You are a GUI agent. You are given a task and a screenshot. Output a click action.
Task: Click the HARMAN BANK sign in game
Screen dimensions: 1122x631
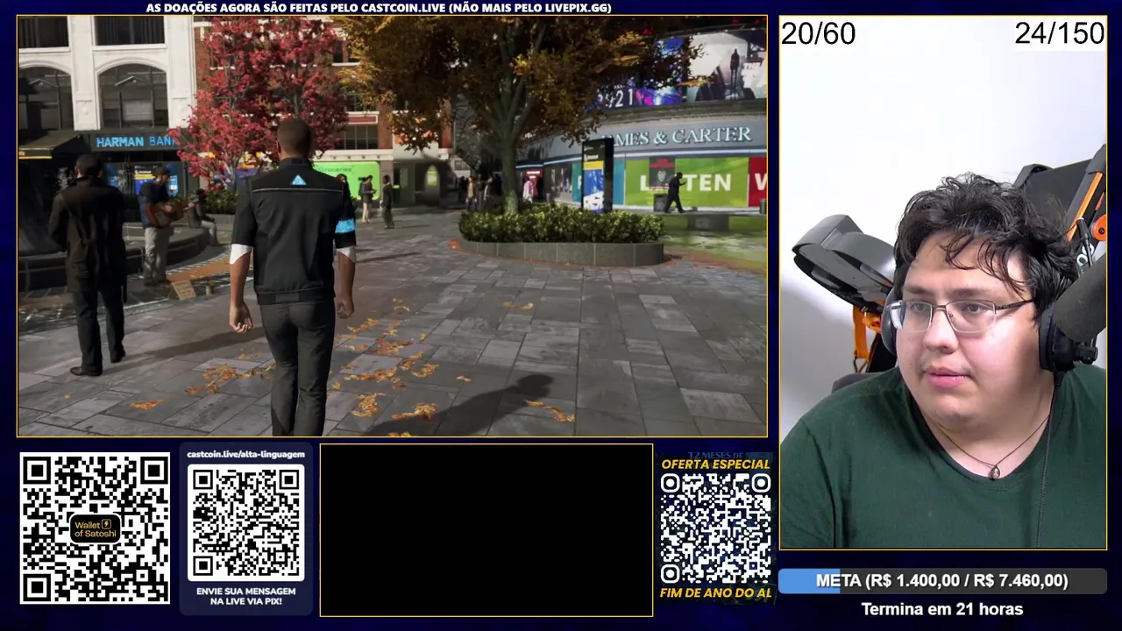coord(133,142)
